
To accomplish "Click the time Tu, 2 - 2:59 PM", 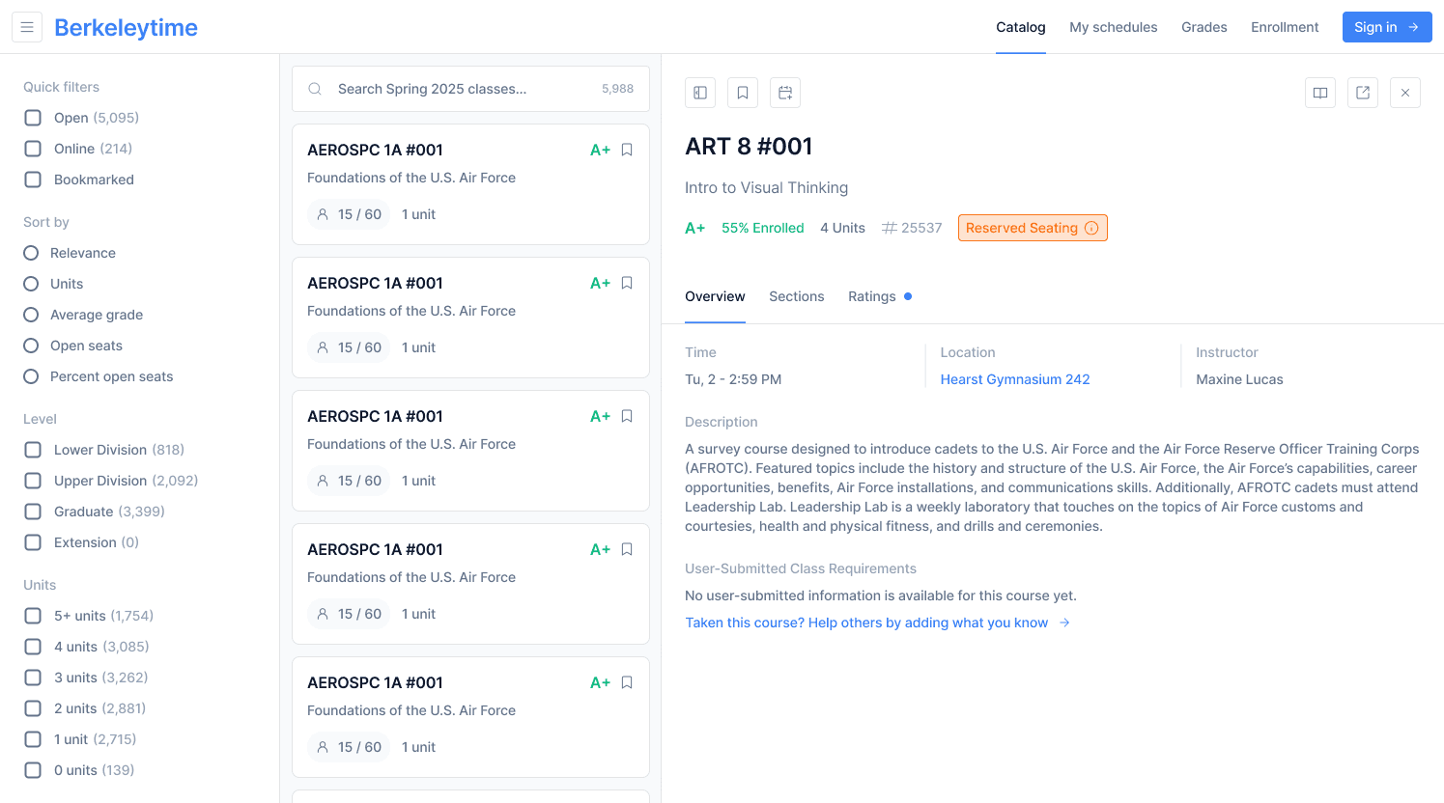I will [x=733, y=379].
